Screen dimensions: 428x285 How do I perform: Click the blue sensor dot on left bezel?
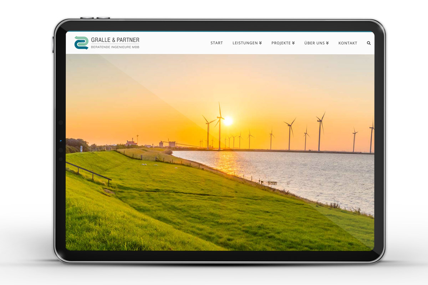point(61,141)
